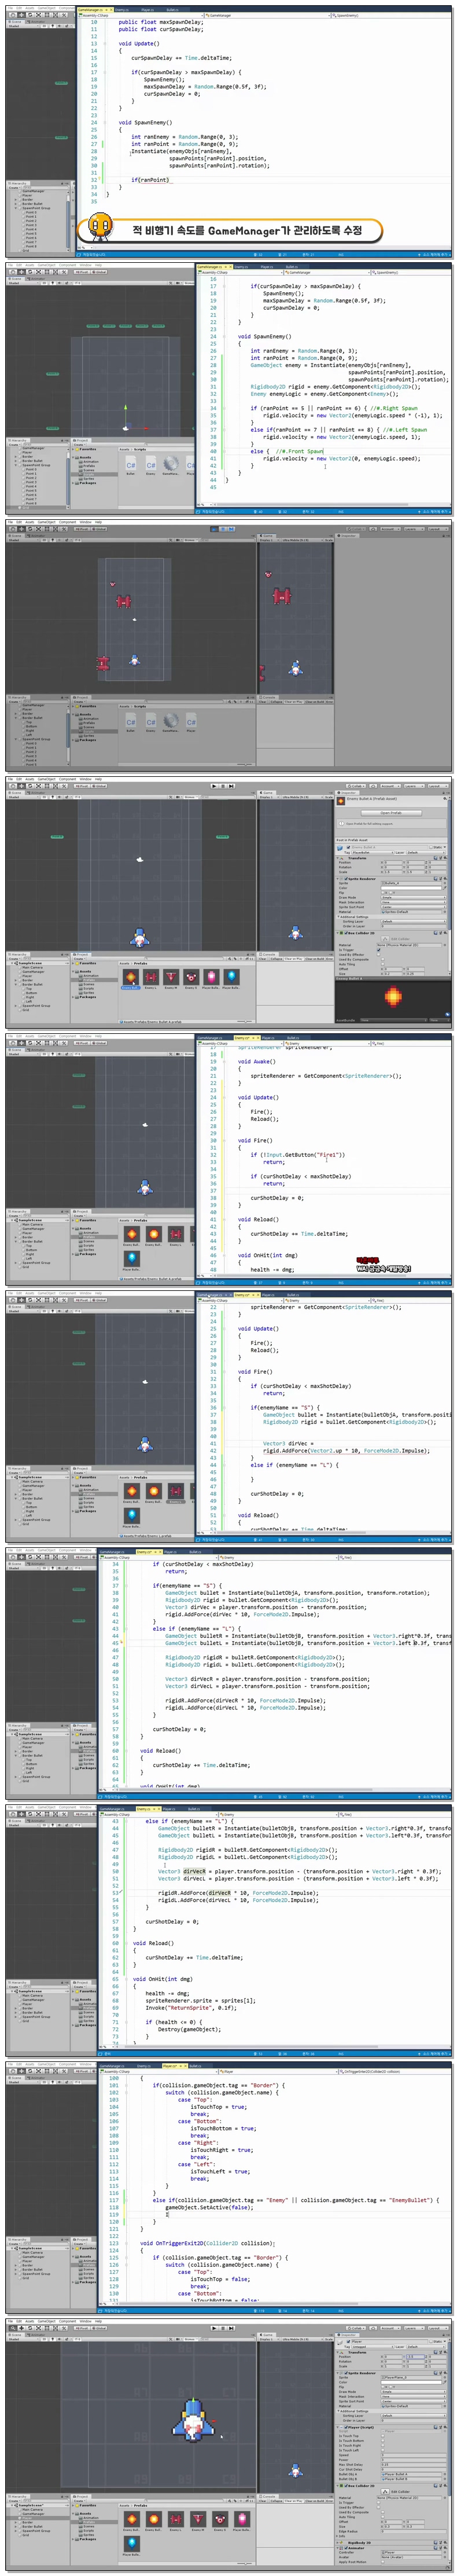
Task: Click Open Prefab in the bullet inspector
Action: 391,813
